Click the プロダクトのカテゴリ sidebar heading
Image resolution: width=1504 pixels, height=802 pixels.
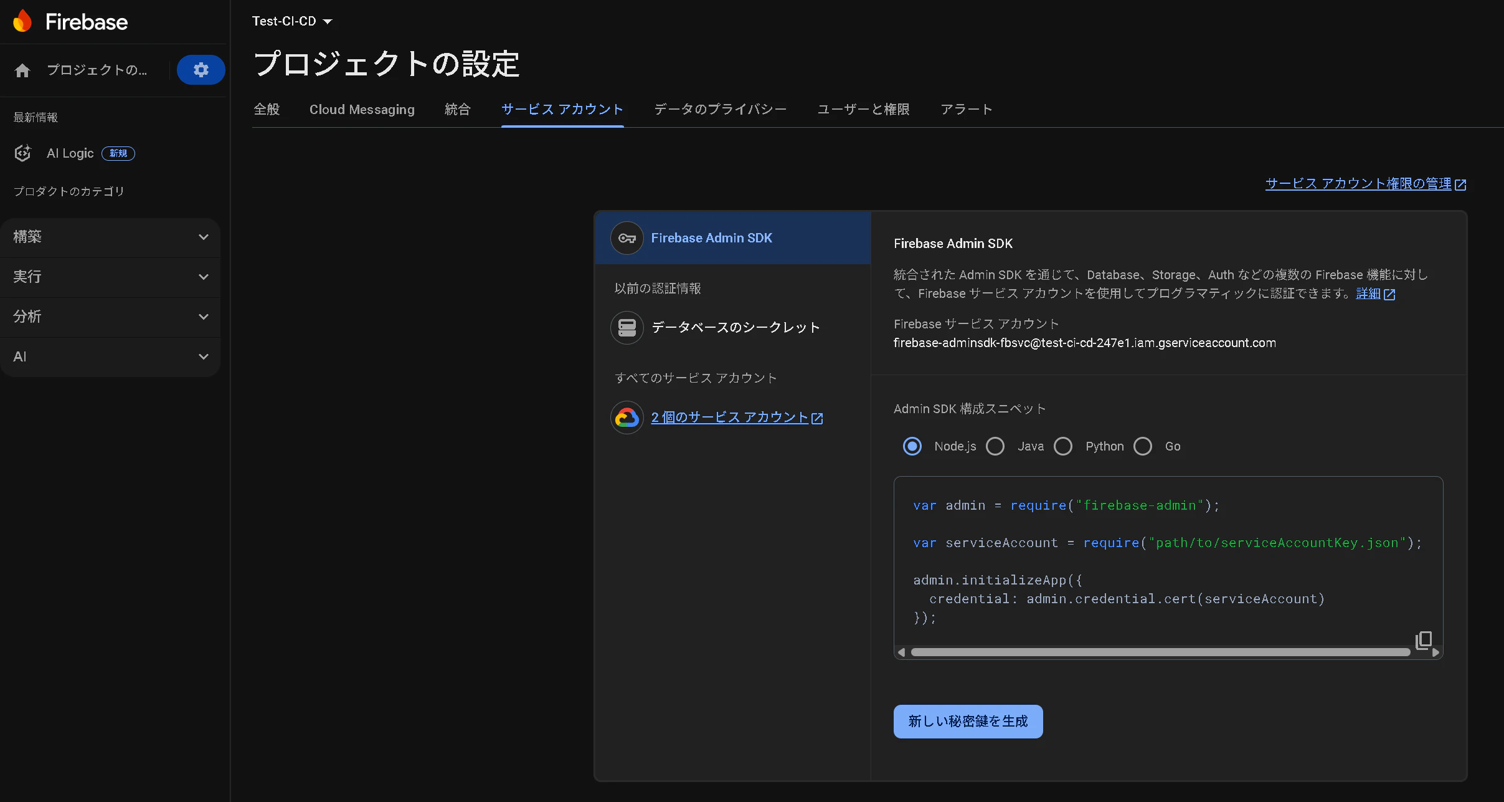69,191
